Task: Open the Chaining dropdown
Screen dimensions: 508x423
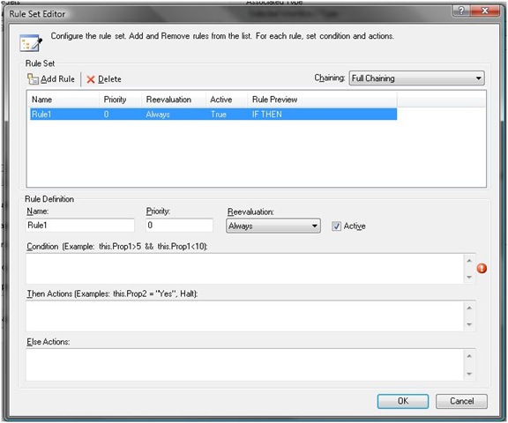Action: (416, 78)
